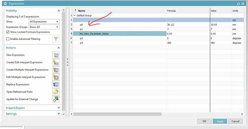Viewport: 248px width, 129px height.
Task: Click the Replace Expressions icon
Action: click(x=56, y=84)
